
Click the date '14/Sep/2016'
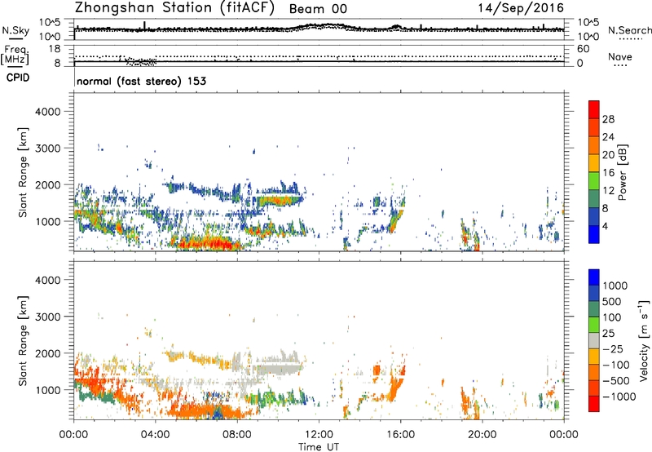click(521, 8)
